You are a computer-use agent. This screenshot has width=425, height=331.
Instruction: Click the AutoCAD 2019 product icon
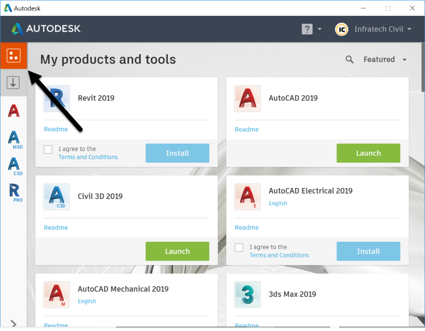point(248,98)
